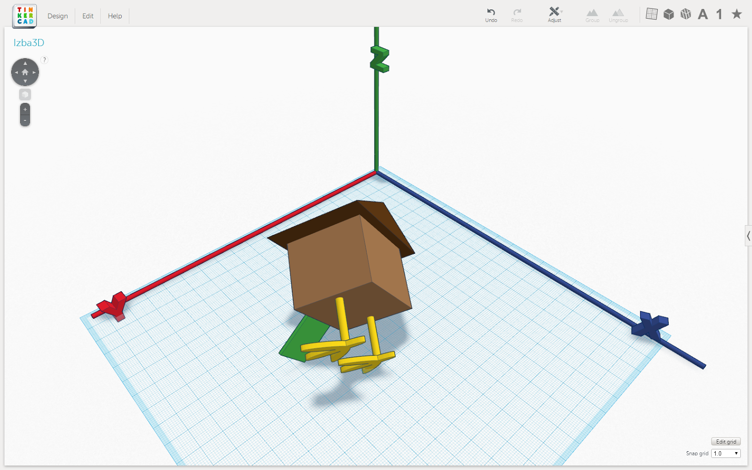Image resolution: width=752 pixels, height=470 pixels.
Task: Click the Redo button
Action: (517, 15)
